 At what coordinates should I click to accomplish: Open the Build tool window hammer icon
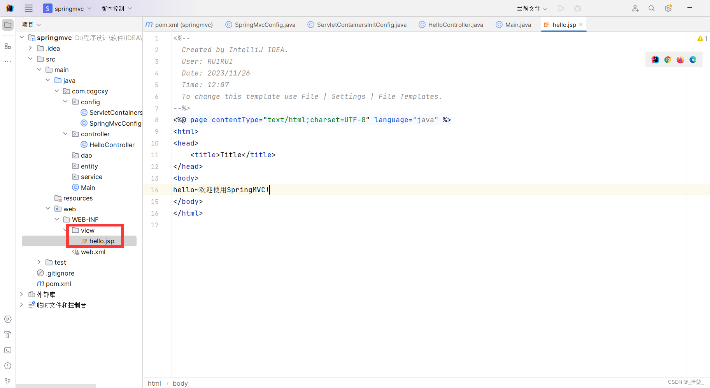coord(7,335)
